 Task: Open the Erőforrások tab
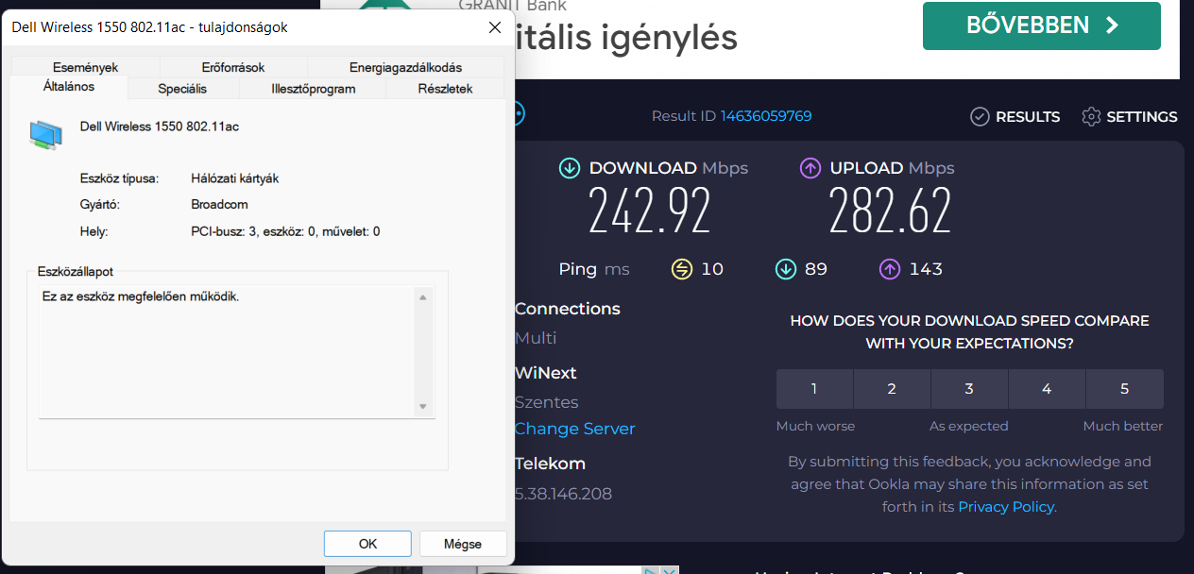point(233,67)
